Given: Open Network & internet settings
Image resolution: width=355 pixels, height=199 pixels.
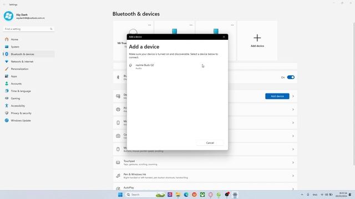Looking at the screenshot, I should point(29,61).
